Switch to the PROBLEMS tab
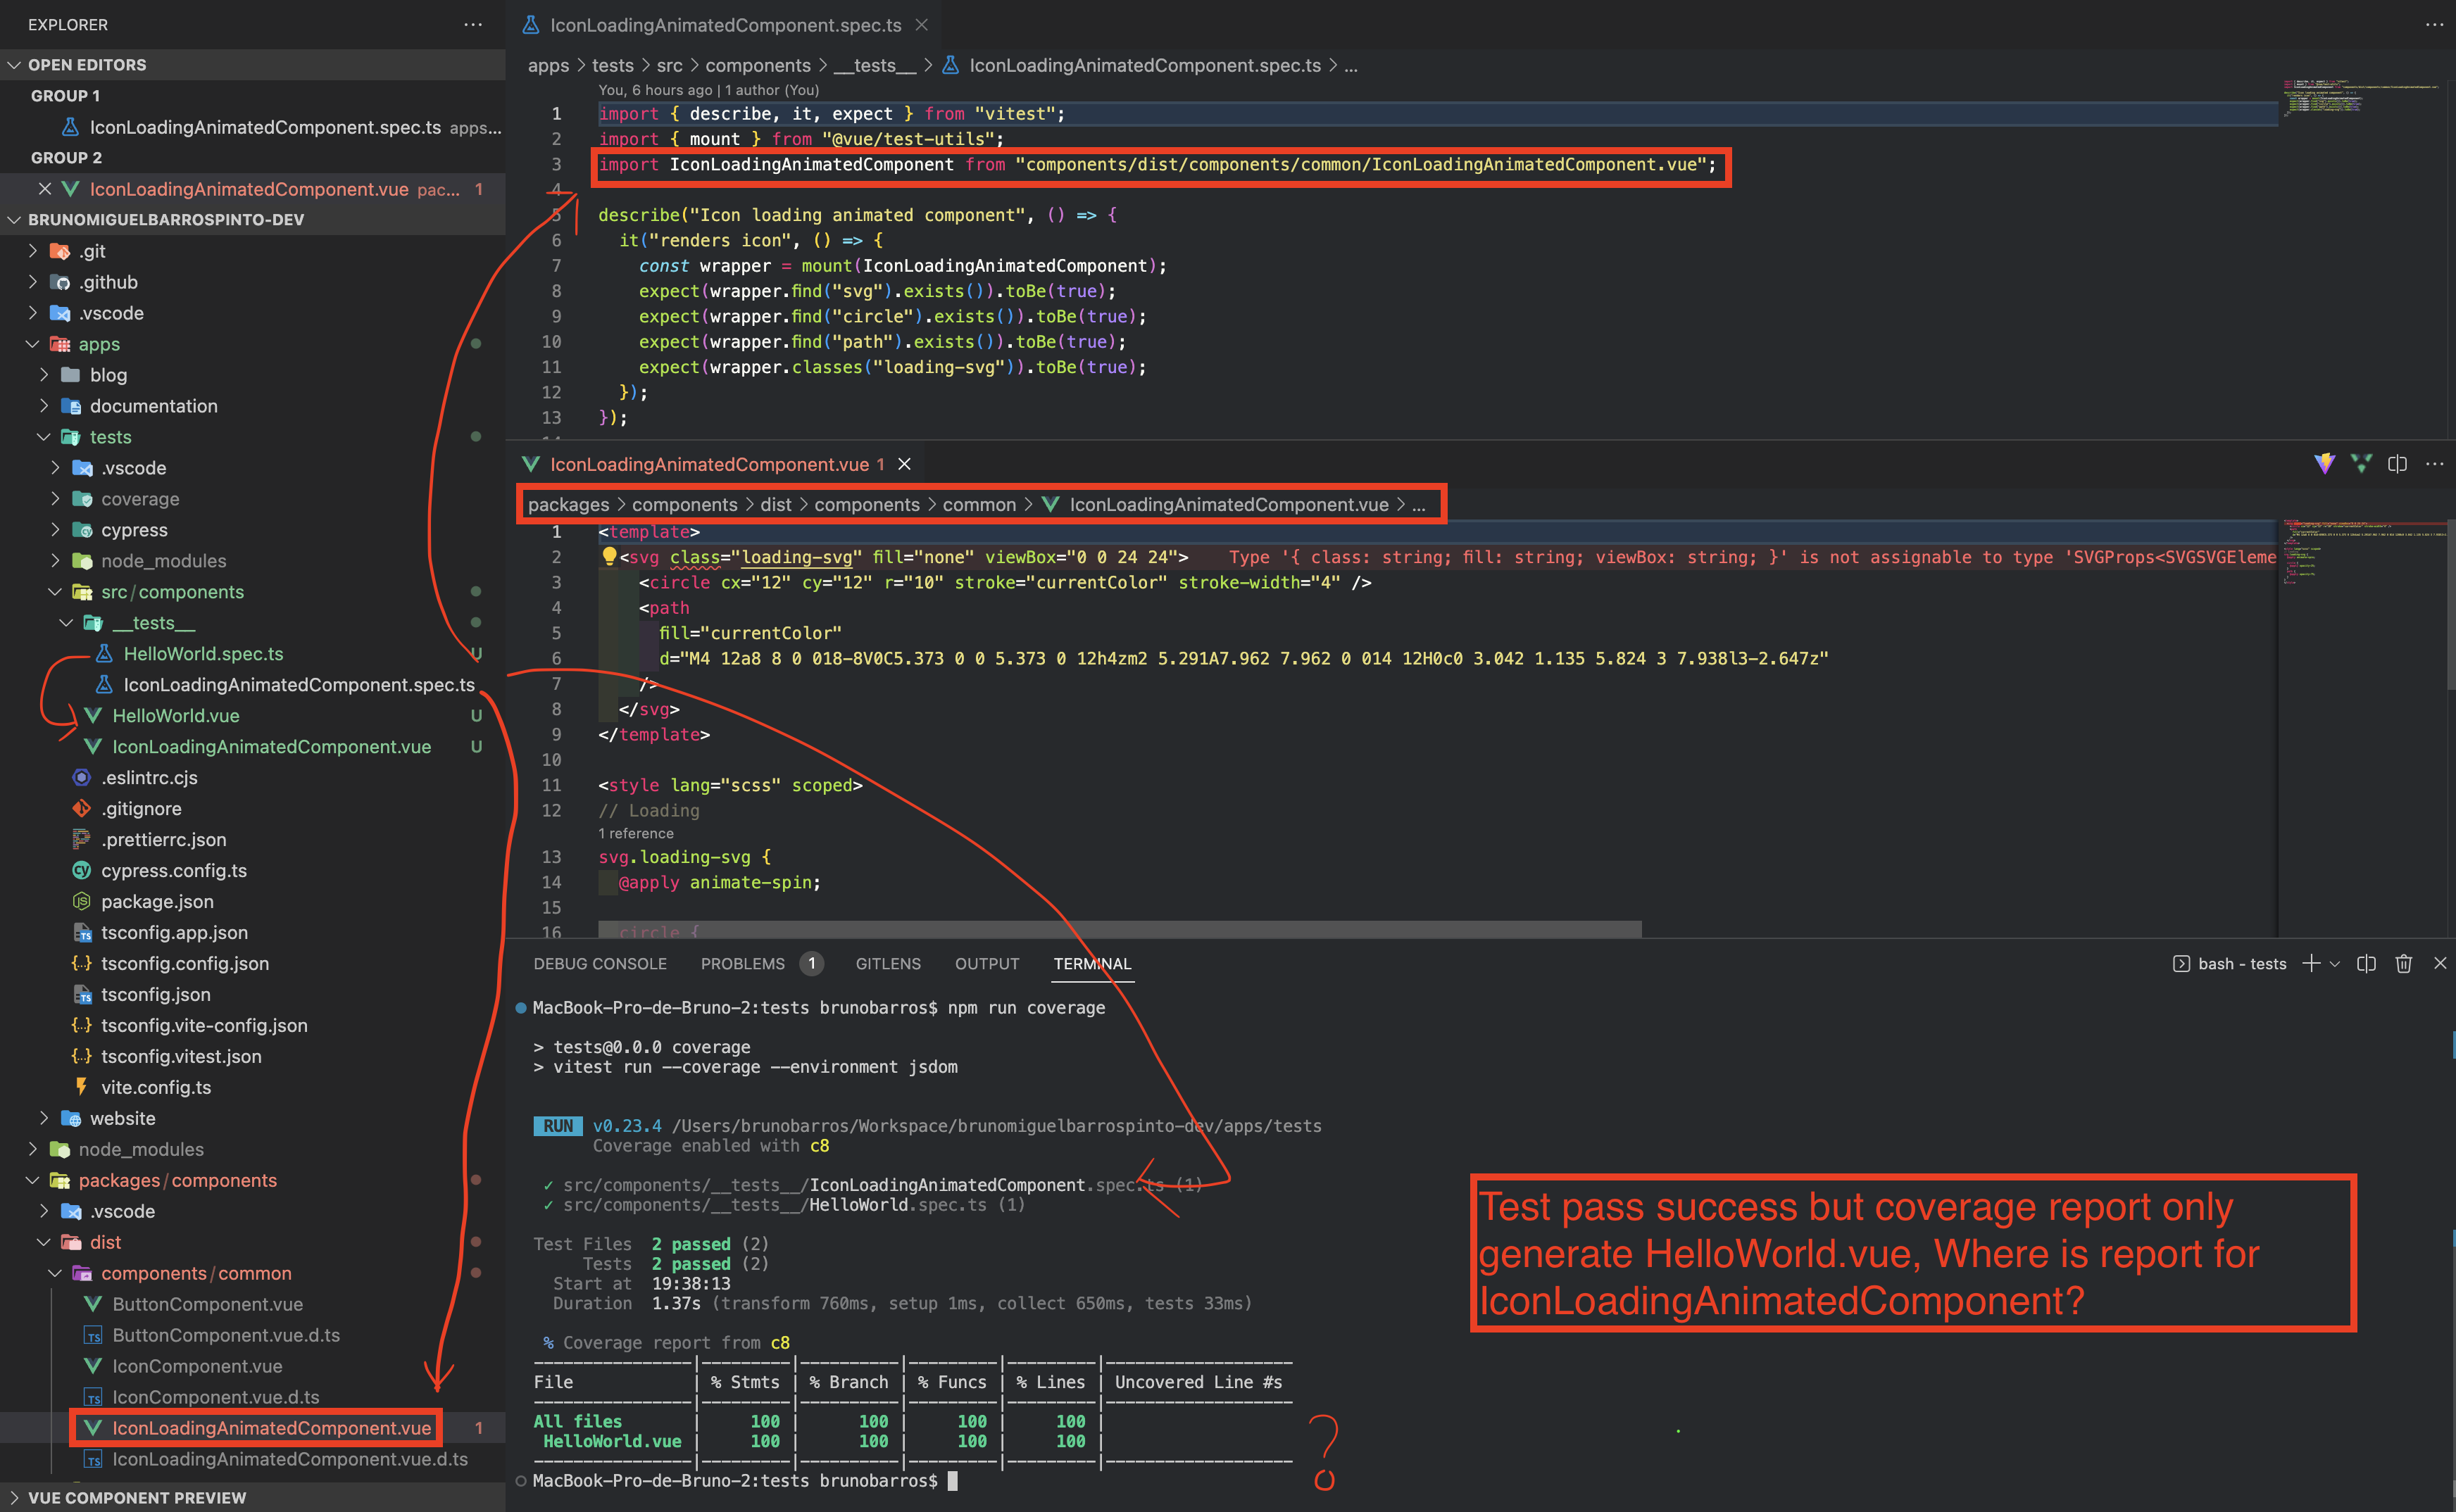 tap(743, 964)
